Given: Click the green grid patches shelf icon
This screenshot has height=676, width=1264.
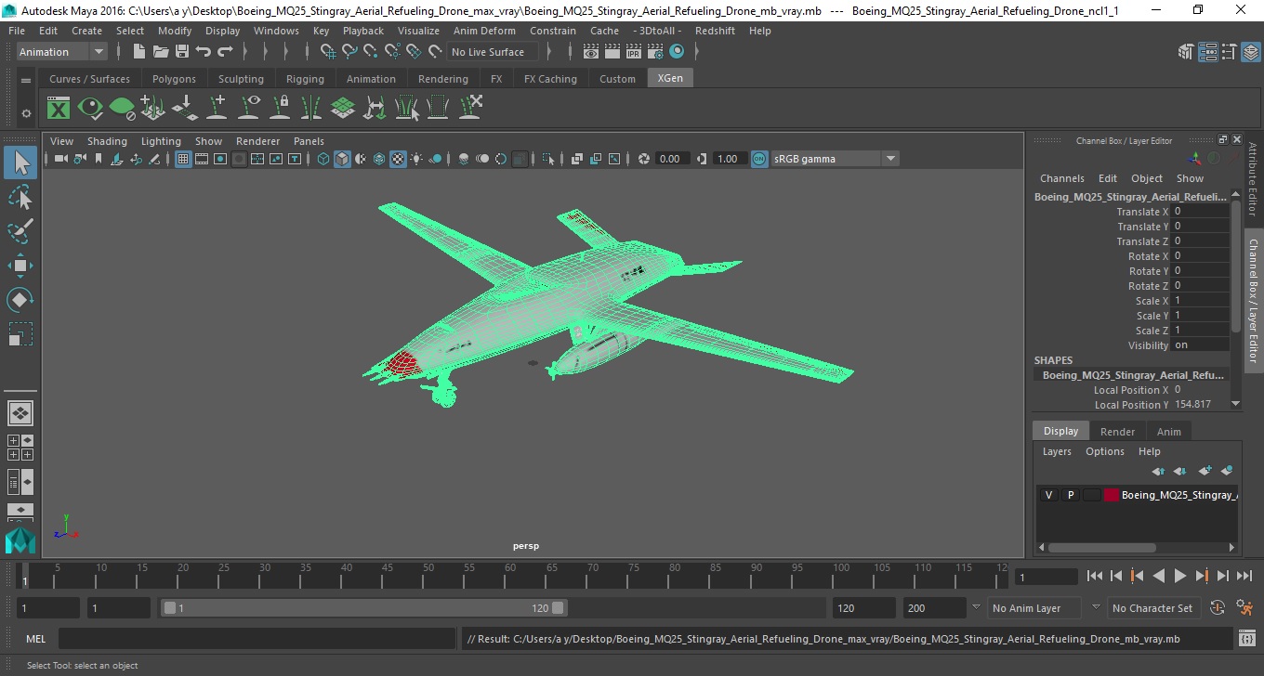Looking at the screenshot, I should coord(343,109).
